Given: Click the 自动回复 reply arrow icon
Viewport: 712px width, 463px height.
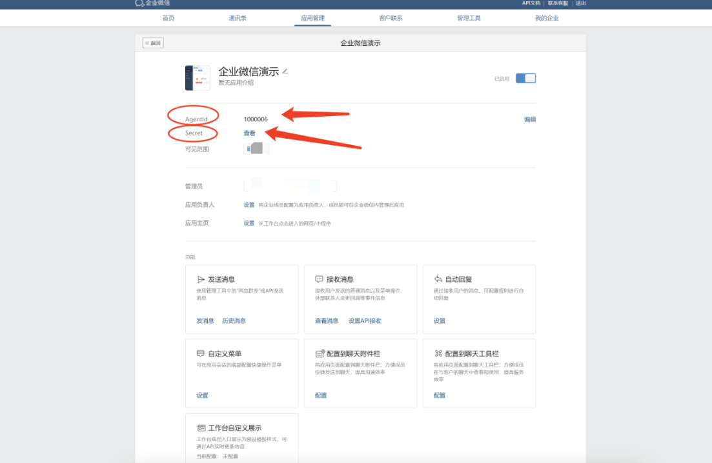Looking at the screenshot, I should point(438,280).
